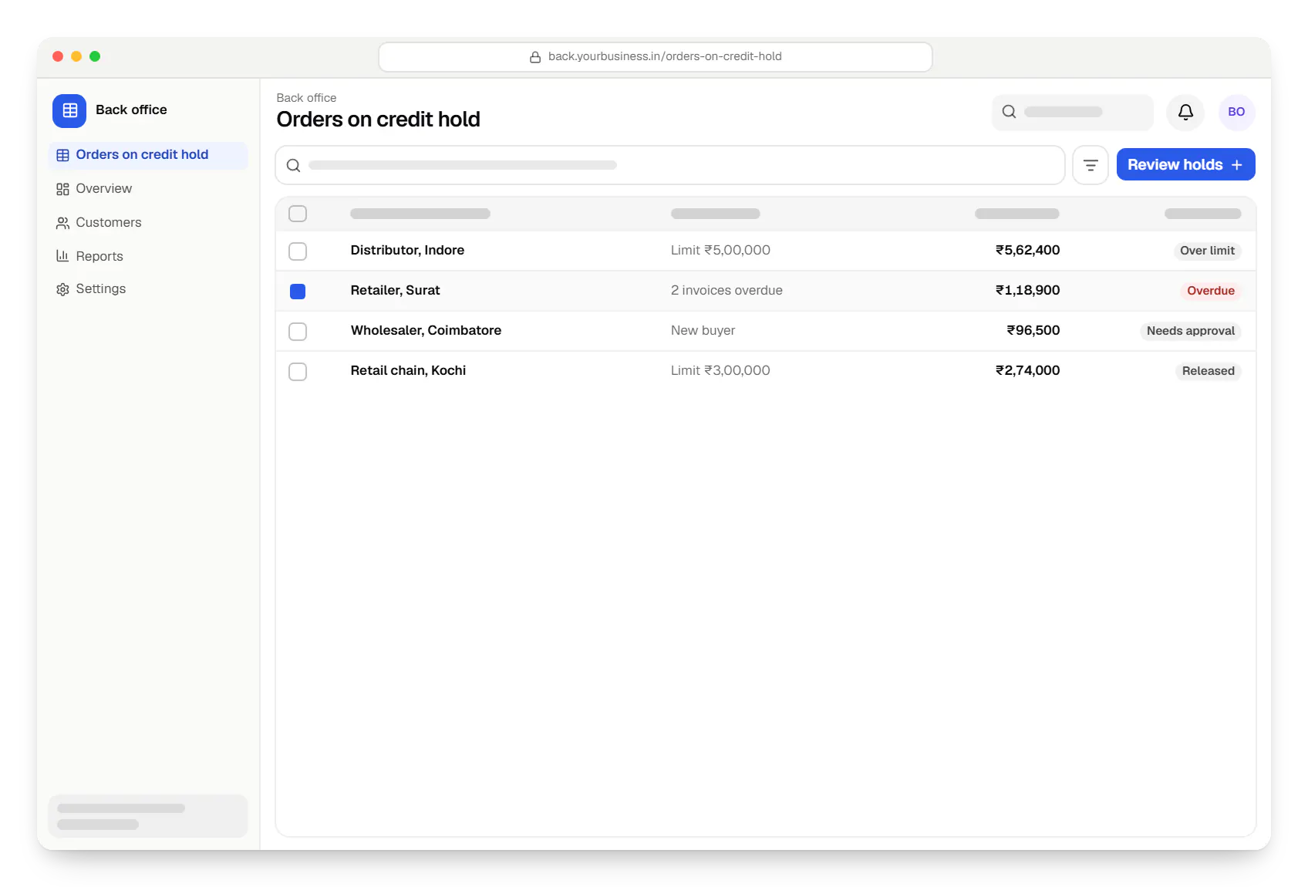The width and height of the screenshot is (1308, 887).
Task: Open the notifications bell
Action: pyautogui.click(x=1185, y=113)
